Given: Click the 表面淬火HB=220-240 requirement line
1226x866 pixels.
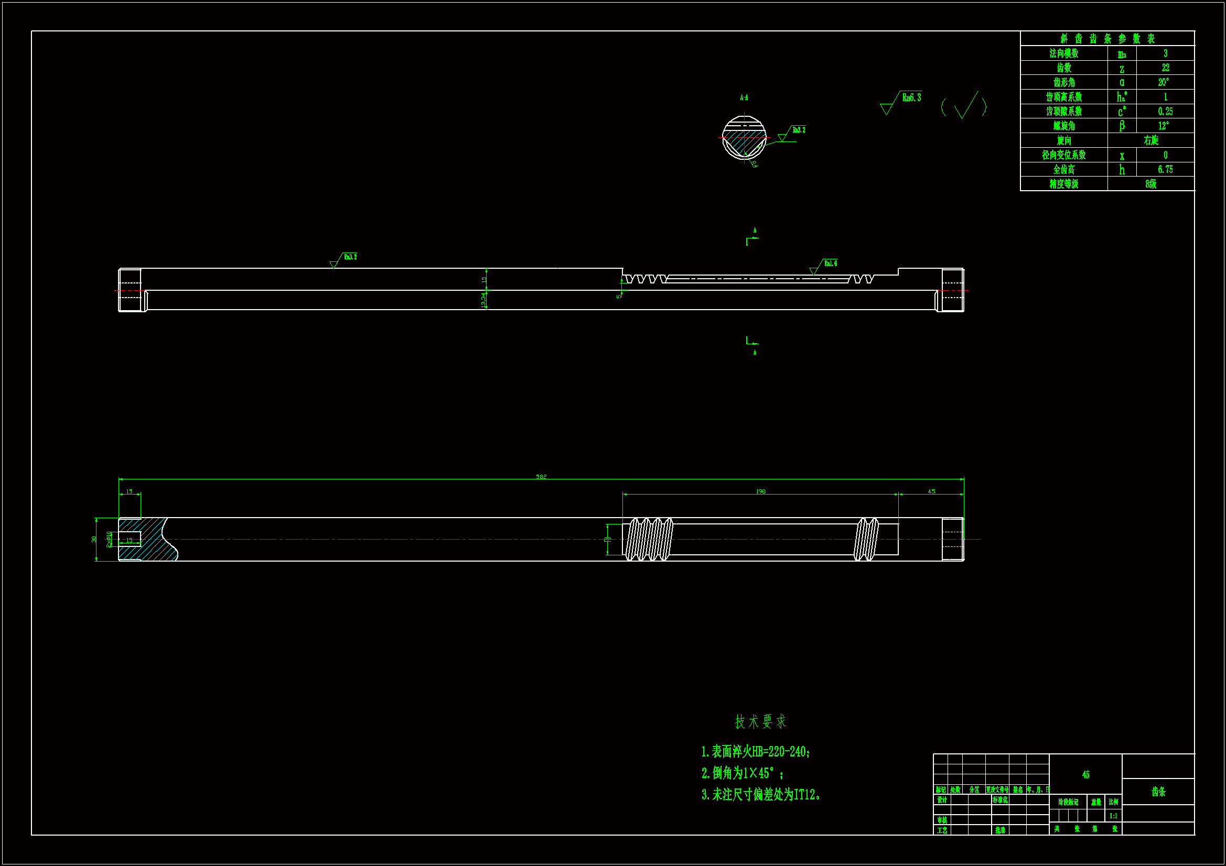Looking at the screenshot, I should (756, 752).
